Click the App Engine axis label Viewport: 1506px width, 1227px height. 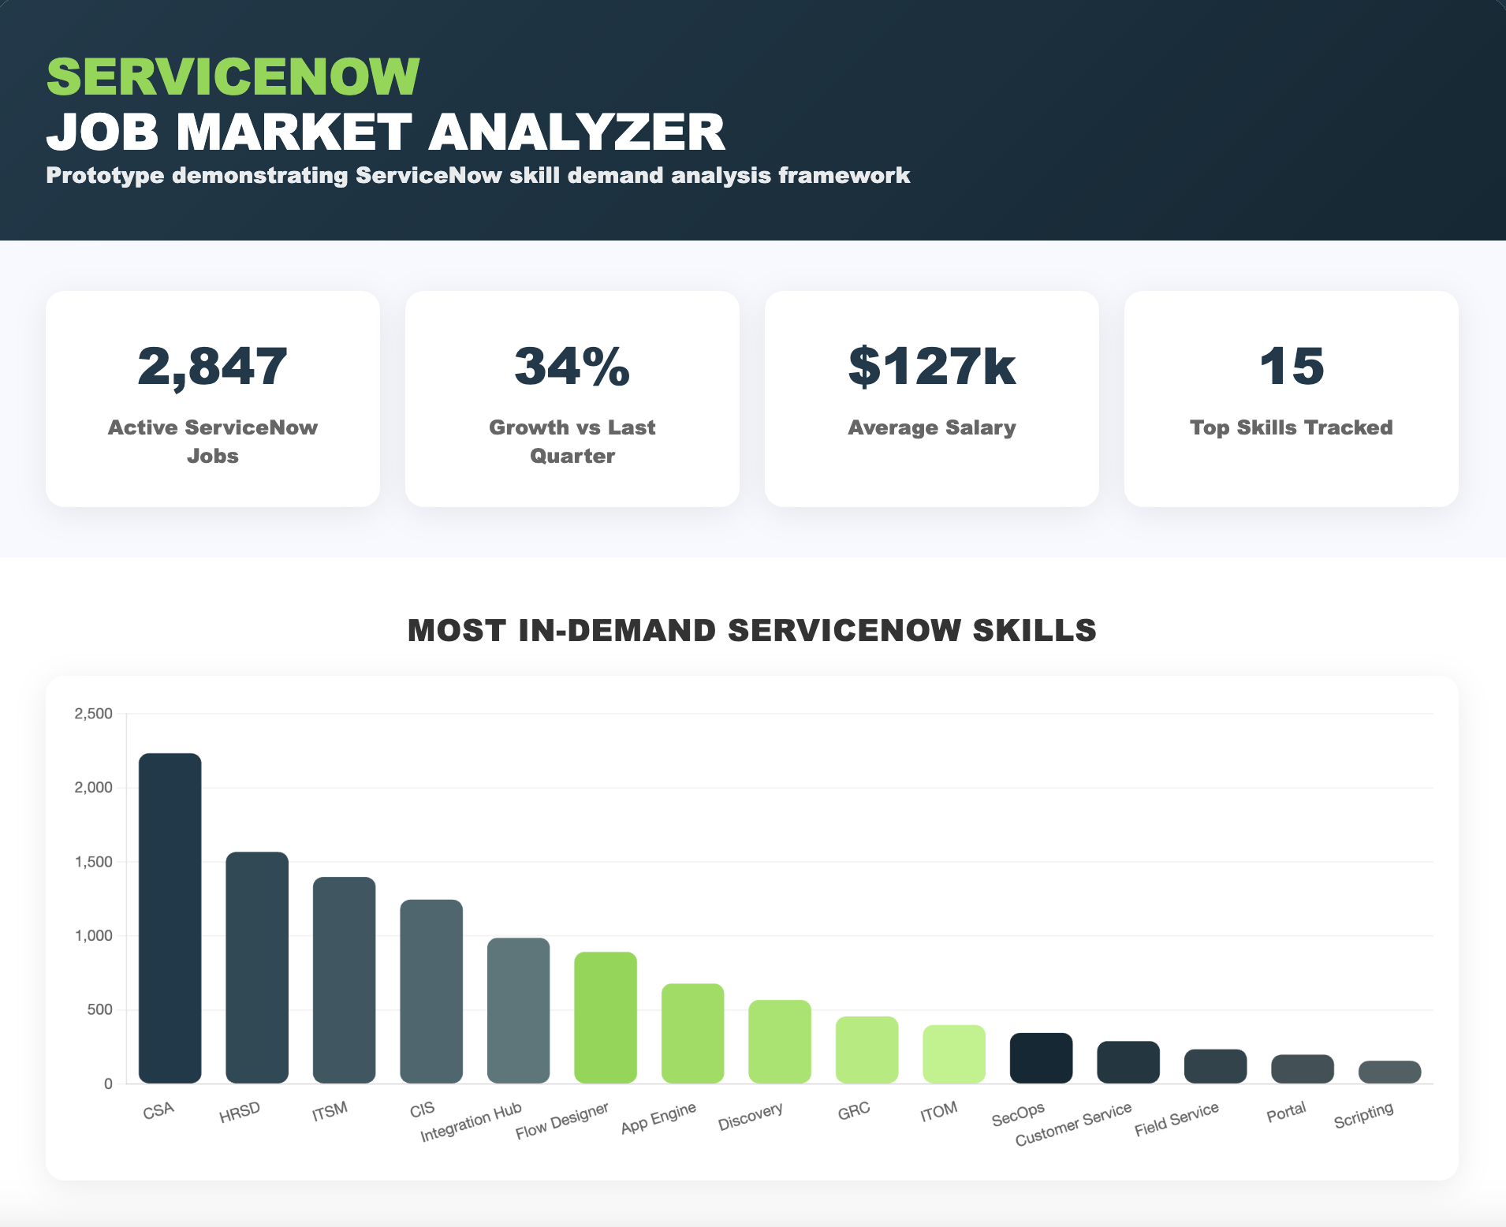point(658,1118)
